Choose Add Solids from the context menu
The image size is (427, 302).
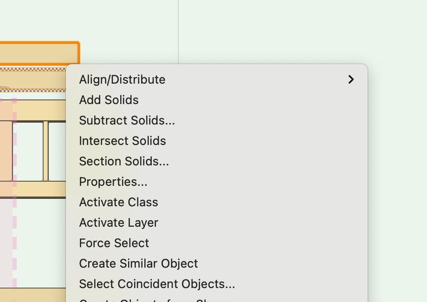point(109,100)
